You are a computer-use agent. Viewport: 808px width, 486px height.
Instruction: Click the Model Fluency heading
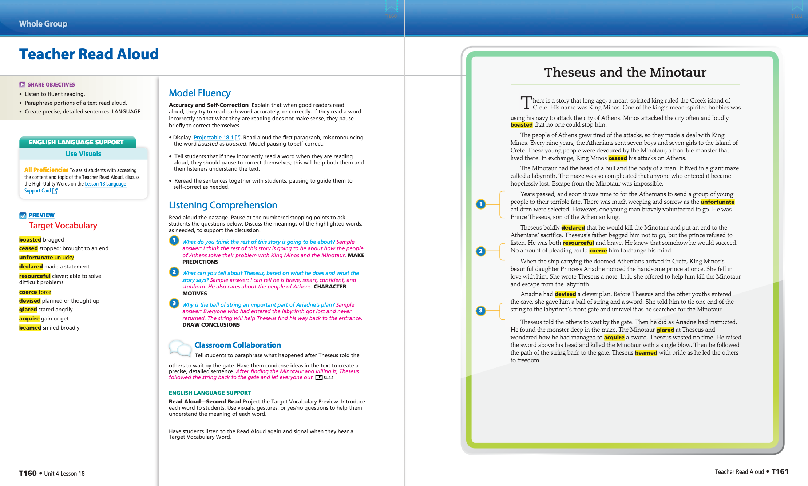coord(200,93)
